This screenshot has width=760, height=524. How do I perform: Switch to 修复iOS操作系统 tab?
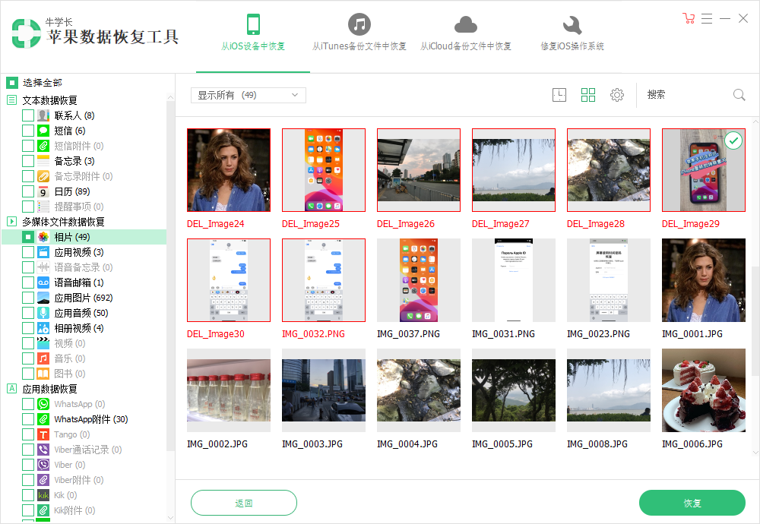(572, 33)
